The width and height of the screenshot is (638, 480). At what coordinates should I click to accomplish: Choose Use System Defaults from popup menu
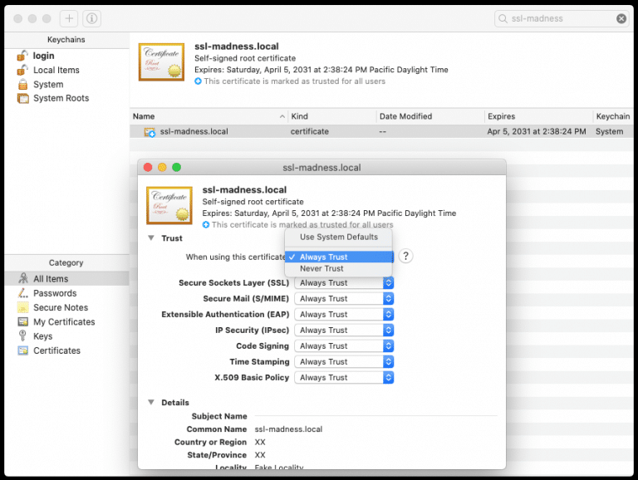(339, 237)
